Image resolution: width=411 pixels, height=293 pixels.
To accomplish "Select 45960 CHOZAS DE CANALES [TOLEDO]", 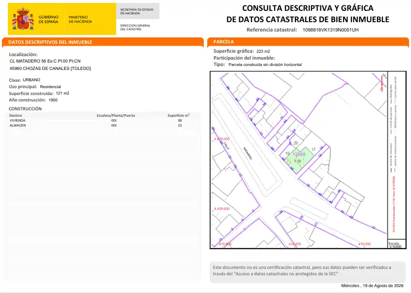I will point(50,68).
